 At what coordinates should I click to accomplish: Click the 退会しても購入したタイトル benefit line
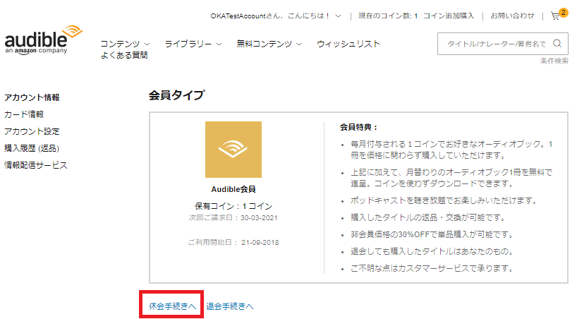[432, 251]
